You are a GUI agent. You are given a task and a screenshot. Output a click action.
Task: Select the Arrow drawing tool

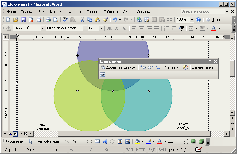coord(74,141)
